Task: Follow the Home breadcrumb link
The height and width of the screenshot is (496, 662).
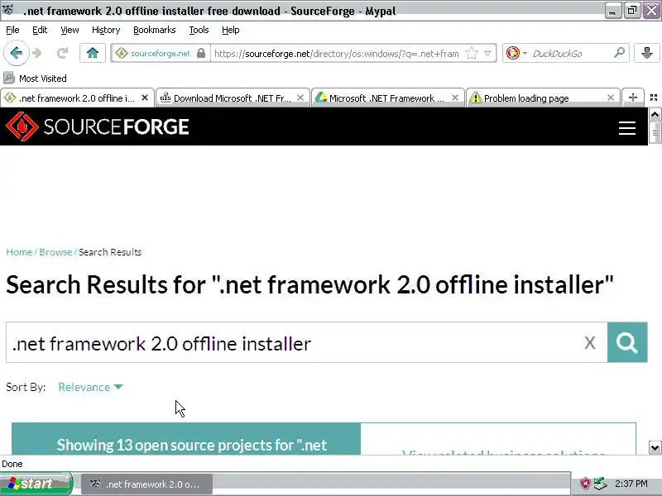Action: pos(19,252)
